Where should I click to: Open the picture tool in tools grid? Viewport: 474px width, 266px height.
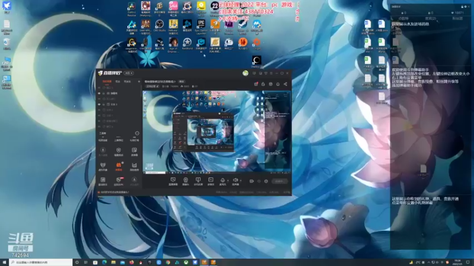[134, 151]
